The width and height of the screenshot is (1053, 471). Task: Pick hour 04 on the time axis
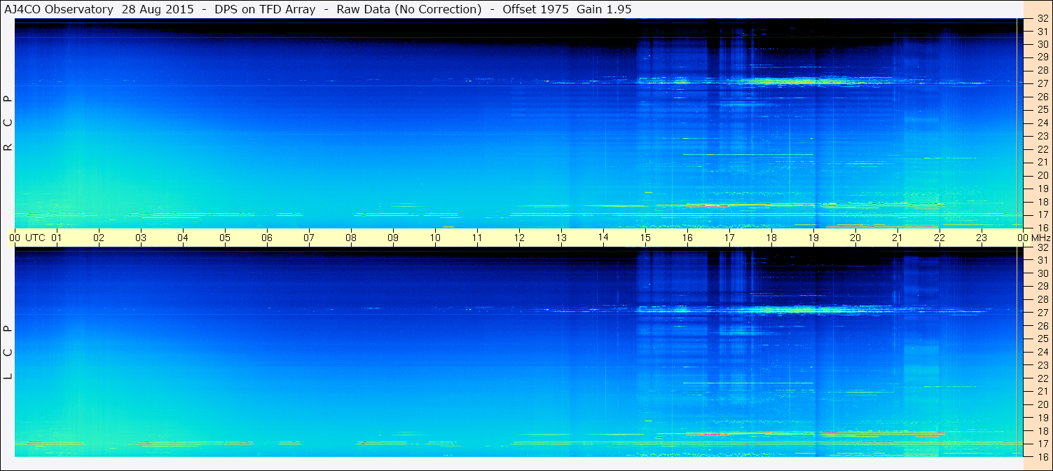click(183, 238)
